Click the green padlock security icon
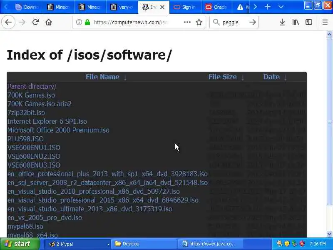Screen dimensions: 333x250 coord(87,22)
